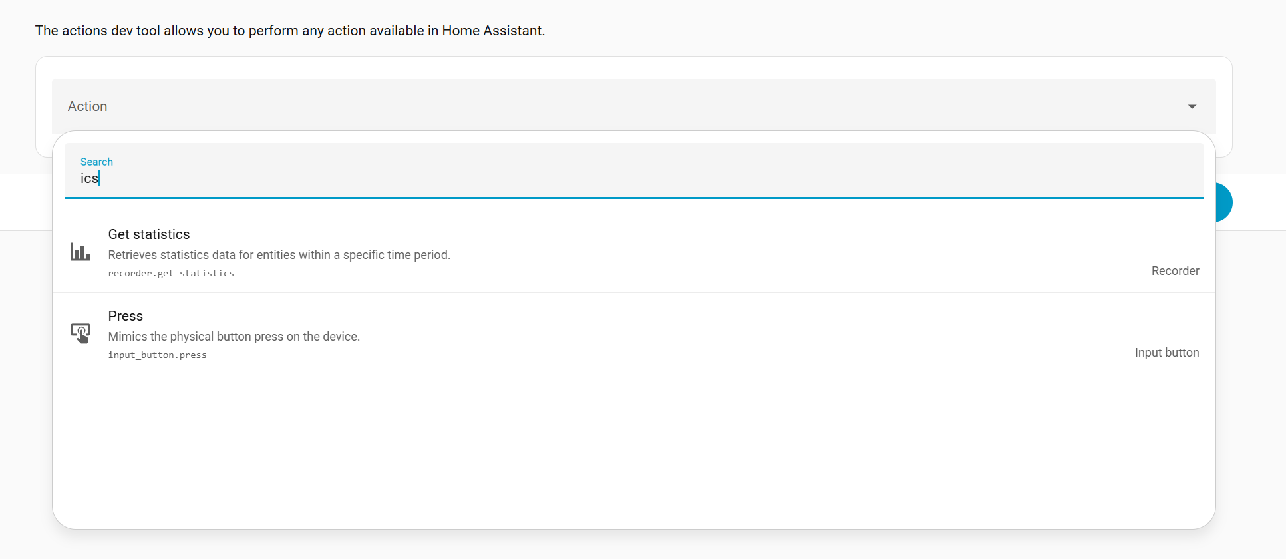Expand the Action dropdown arrow
Image resolution: width=1286 pixels, height=559 pixels.
pyautogui.click(x=1192, y=106)
